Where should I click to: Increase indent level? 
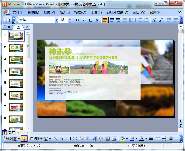[176, 20]
